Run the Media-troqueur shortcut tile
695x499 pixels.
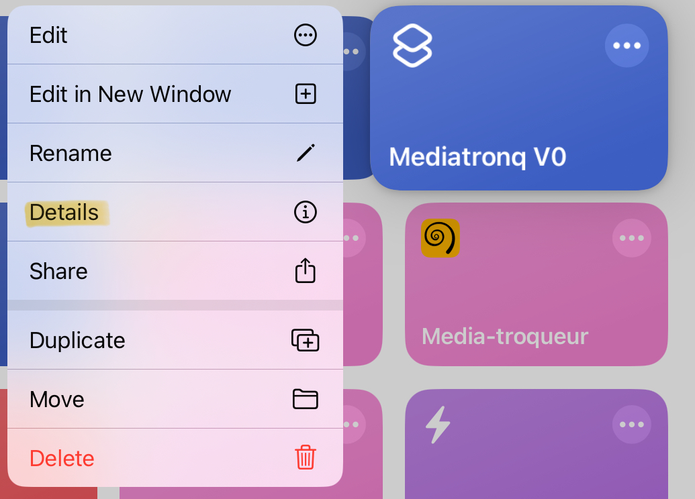click(537, 284)
